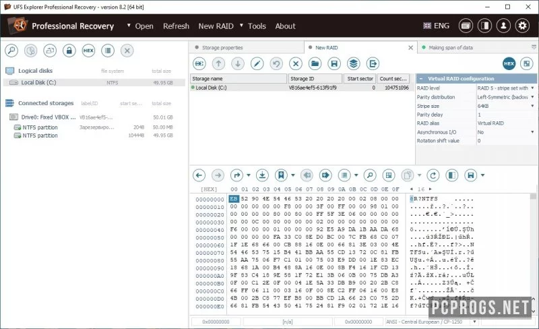Select the 50.00 MB NTFS partition
Screen dimensions: 539x329
pyautogui.click(x=94, y=127)
